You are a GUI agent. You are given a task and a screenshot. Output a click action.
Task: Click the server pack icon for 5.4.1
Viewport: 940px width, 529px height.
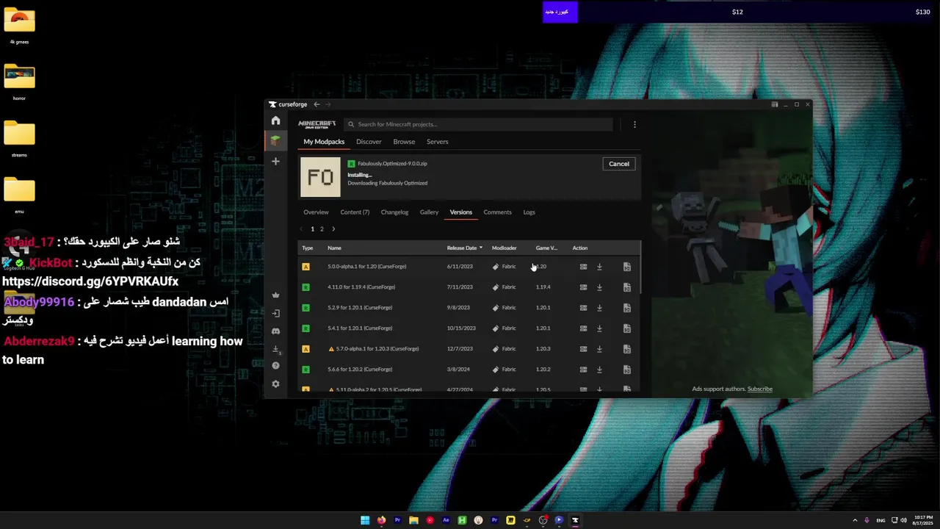click(583, 328)
